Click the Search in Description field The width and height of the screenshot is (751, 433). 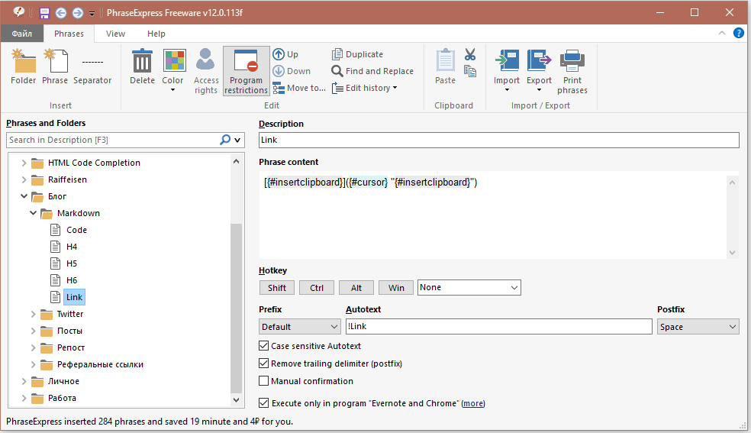[x=113, y=140]
